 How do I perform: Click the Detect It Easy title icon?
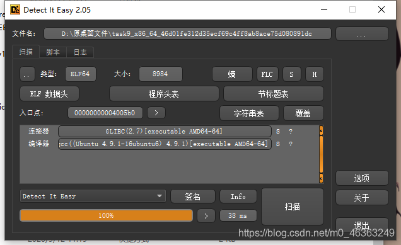point(15,9)
